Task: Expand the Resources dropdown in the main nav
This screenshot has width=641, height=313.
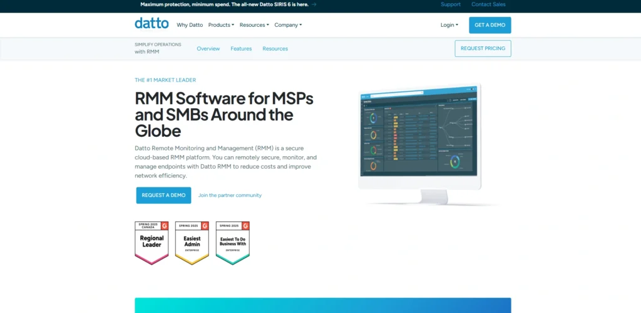Action: (x=254, y=25)
